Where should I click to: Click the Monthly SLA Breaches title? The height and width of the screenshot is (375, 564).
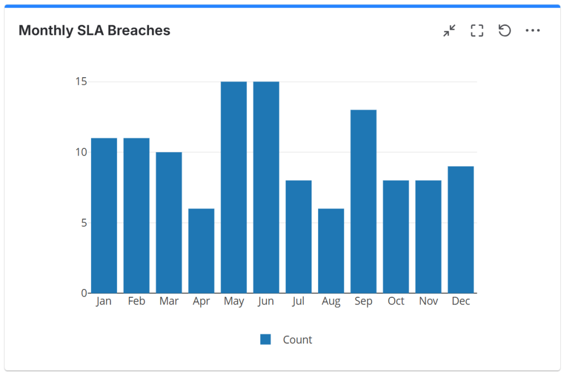click(94, 31)
